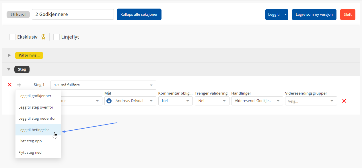Select 'Flytt steg ned' menu option
This screenshot has height=168, width=362.
[30, 152]
